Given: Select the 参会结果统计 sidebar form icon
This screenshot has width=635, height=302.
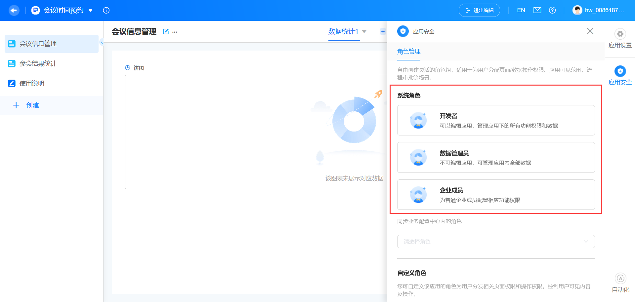Looking at the screenshot, I should click(12, 63).
